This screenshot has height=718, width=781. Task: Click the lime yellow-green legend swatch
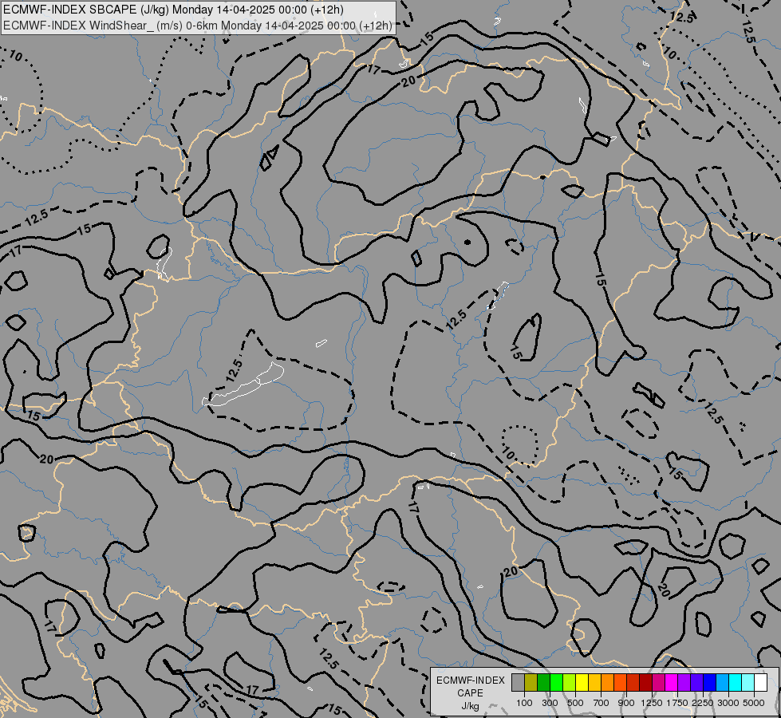coord(569,682)
